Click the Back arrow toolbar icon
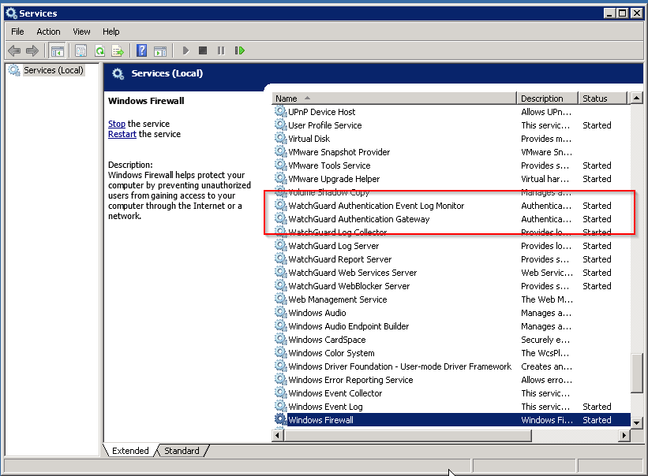648x476 pixels. (14, 50)
